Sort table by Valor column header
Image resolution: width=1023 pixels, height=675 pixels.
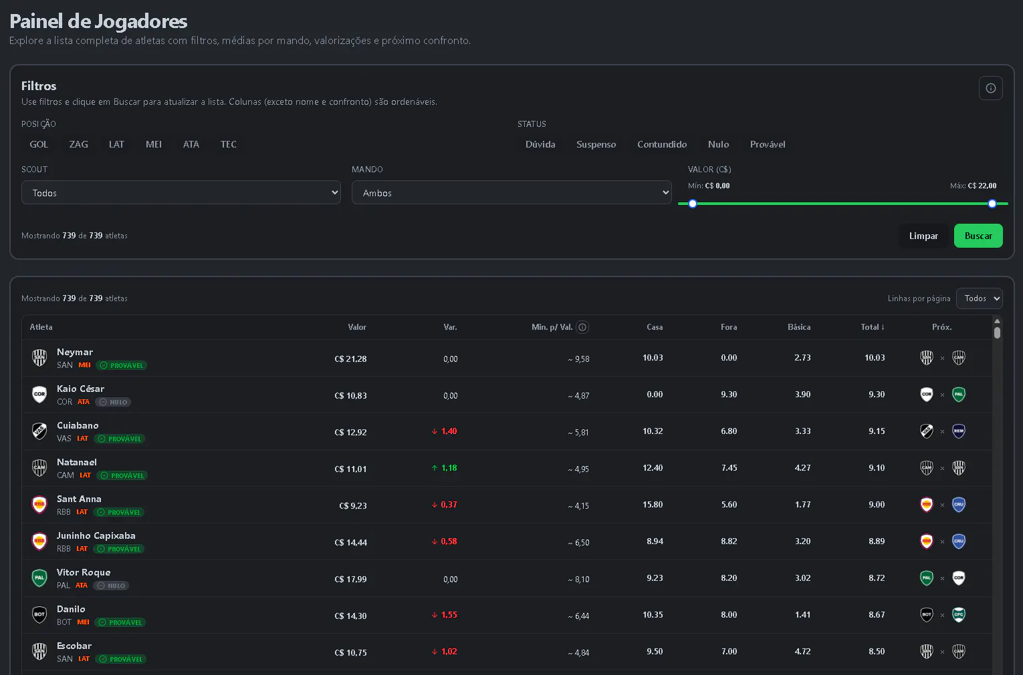357,327
